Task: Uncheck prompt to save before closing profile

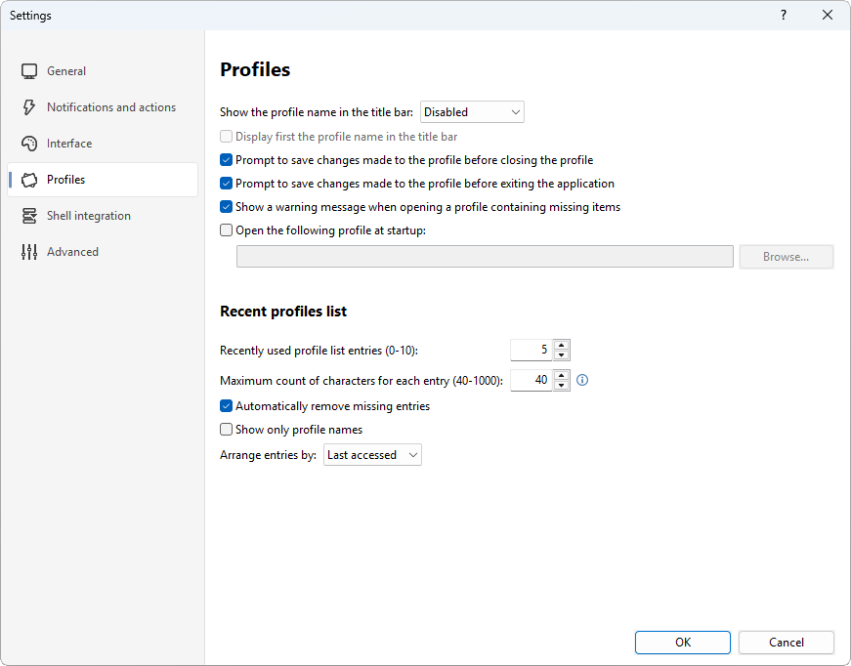Action: tap(227, 160)
